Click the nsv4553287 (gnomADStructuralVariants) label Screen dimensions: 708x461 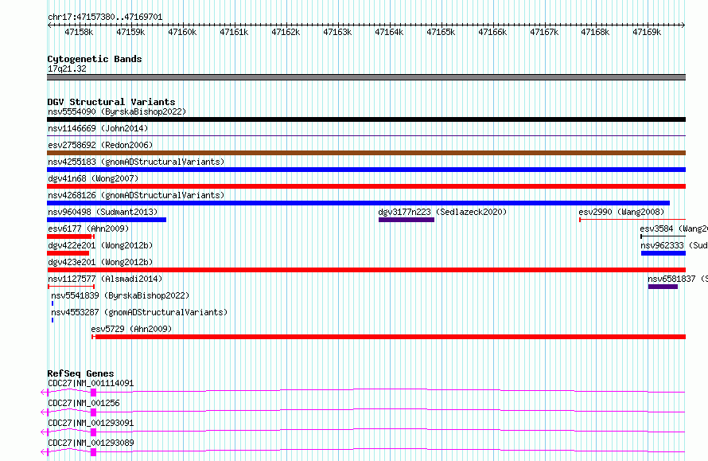(x=139, y=312)
